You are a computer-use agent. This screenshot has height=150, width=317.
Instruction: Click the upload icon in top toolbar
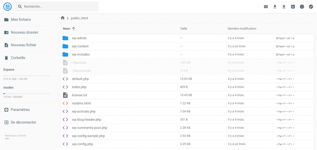pyautogui.click(x=284, y=6)
